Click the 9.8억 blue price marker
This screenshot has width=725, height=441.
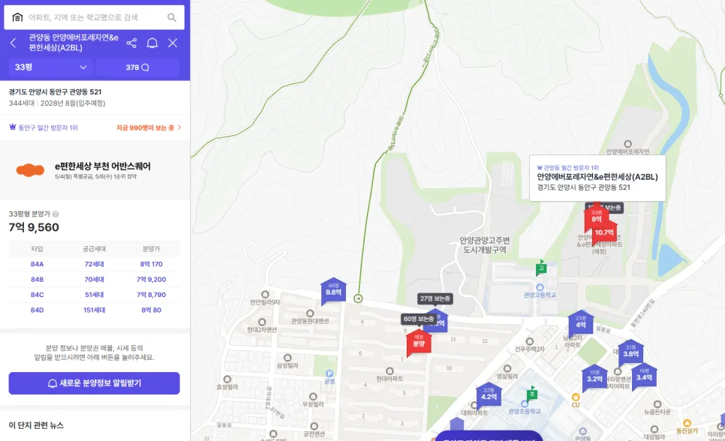coord(333,290)
